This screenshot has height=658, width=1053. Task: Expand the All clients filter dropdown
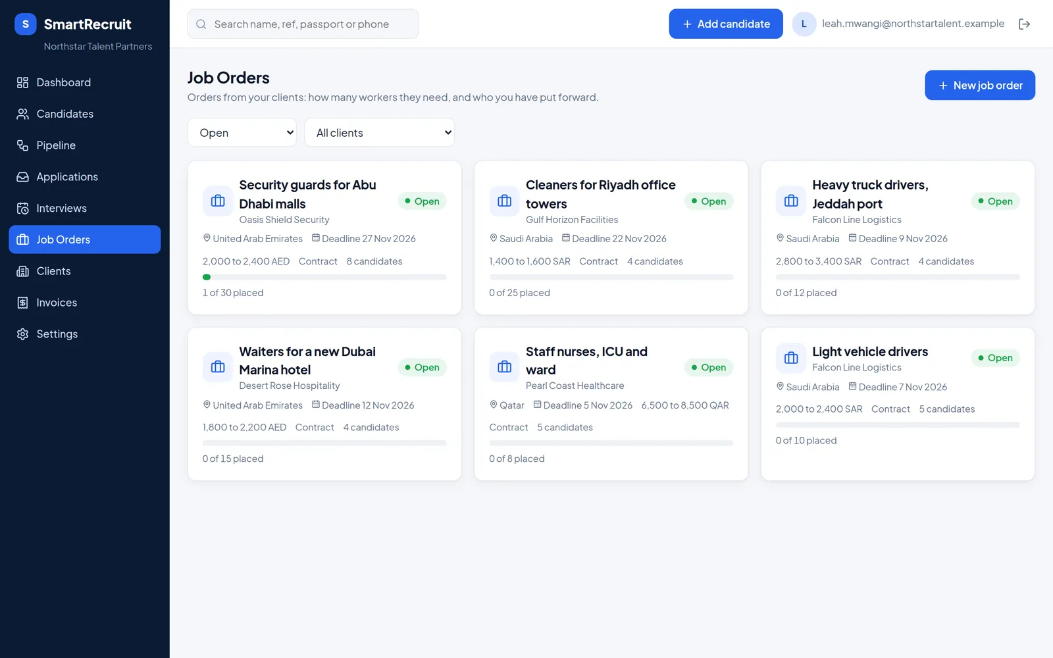click(x=380, y=133)
